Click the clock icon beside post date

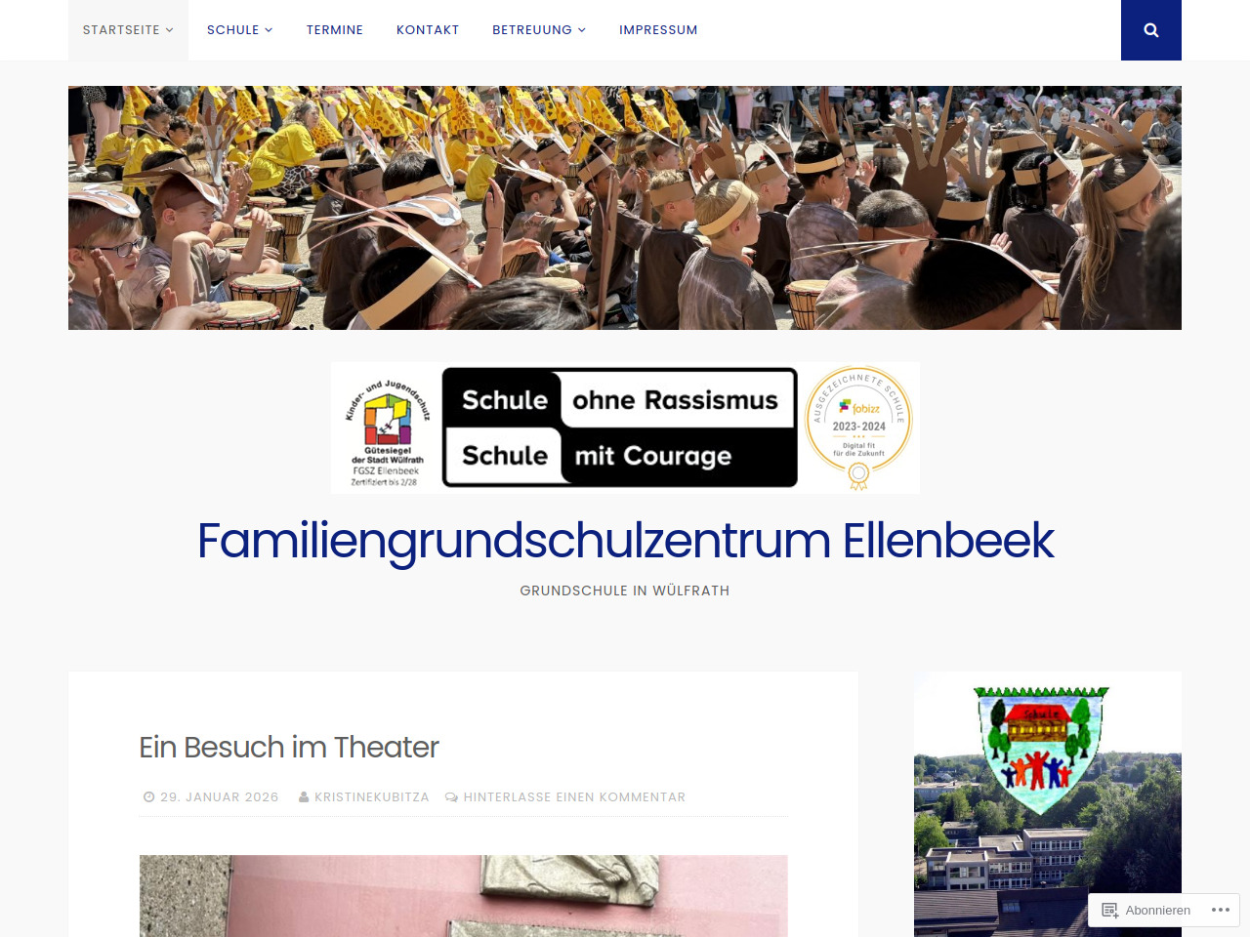(149, 797)
